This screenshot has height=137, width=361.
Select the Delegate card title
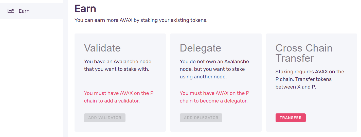[200, 48]
